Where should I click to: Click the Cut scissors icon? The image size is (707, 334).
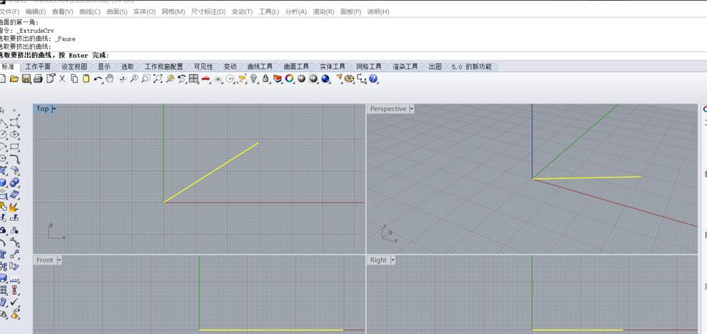[62, 79]
